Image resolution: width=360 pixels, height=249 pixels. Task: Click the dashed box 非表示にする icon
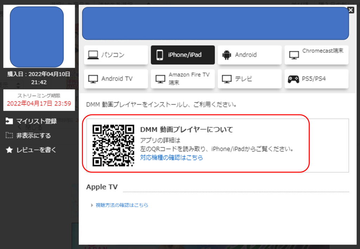[x=9, y=136]
